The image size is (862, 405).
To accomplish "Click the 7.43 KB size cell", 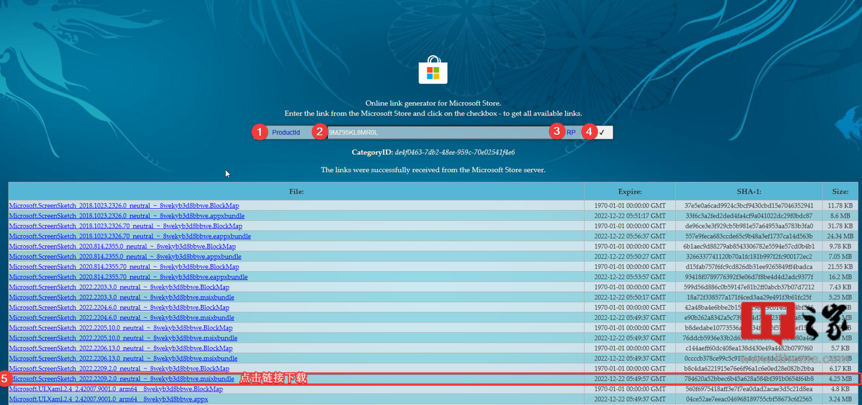I will click(840, 287).
